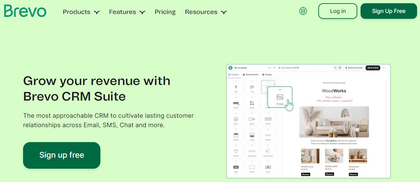
Task: Select the Style 2 layout block
Action: click(252, 119)
